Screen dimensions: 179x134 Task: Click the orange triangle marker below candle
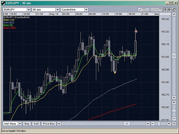(x=115, y=73)
